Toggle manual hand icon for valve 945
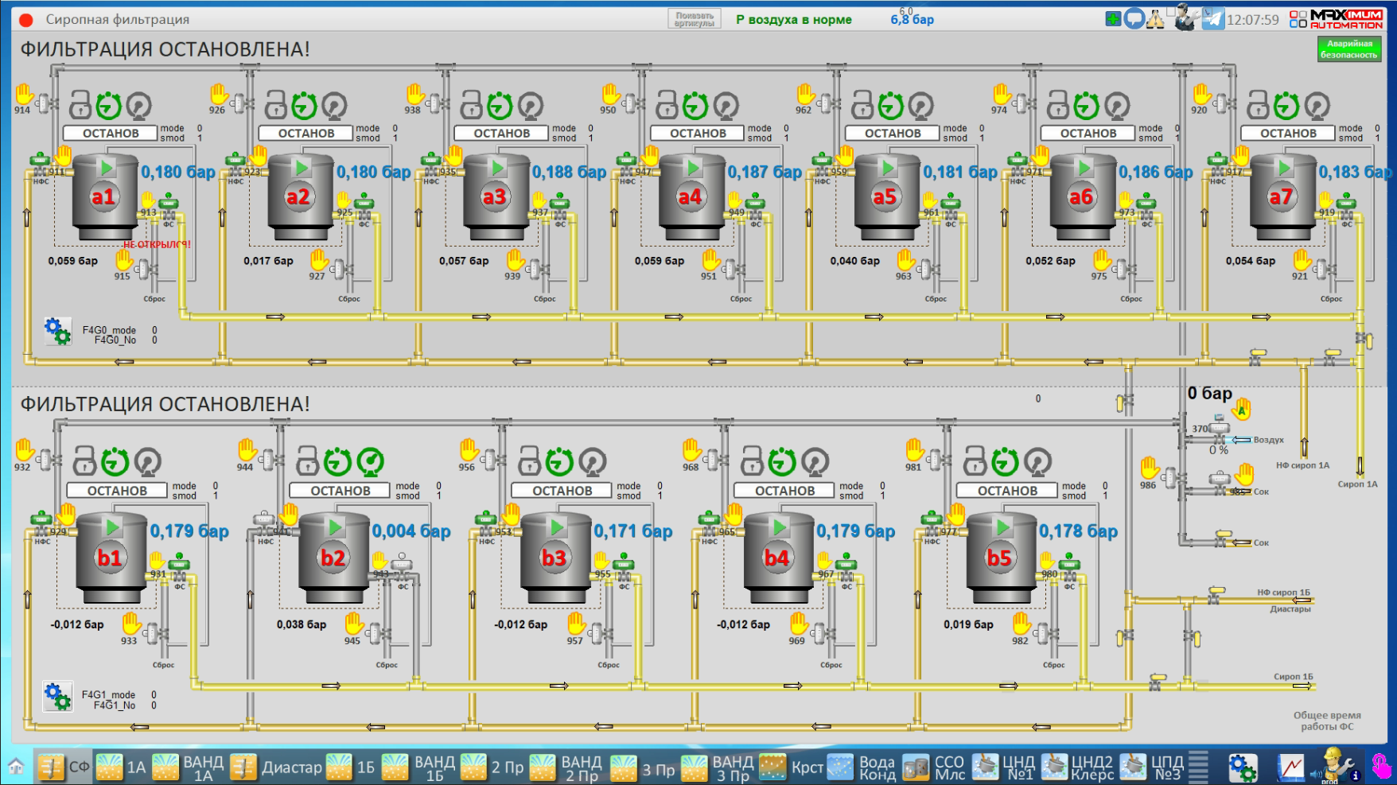Image resolution: width=1397 pixels, height=785 pixels. tap(354, 624)
